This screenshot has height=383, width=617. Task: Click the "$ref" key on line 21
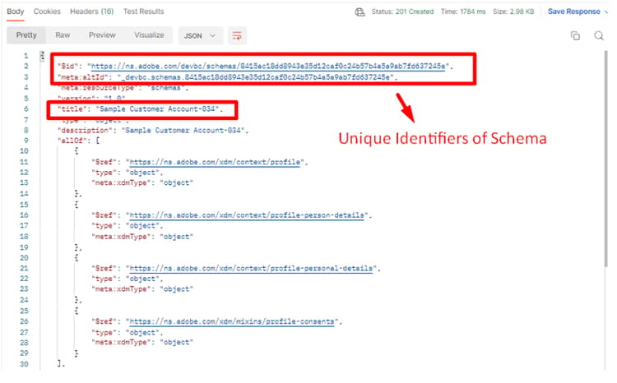tap(104, 268)
